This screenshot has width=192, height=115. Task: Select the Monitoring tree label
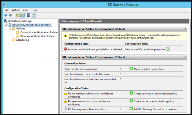pos(23,40)
